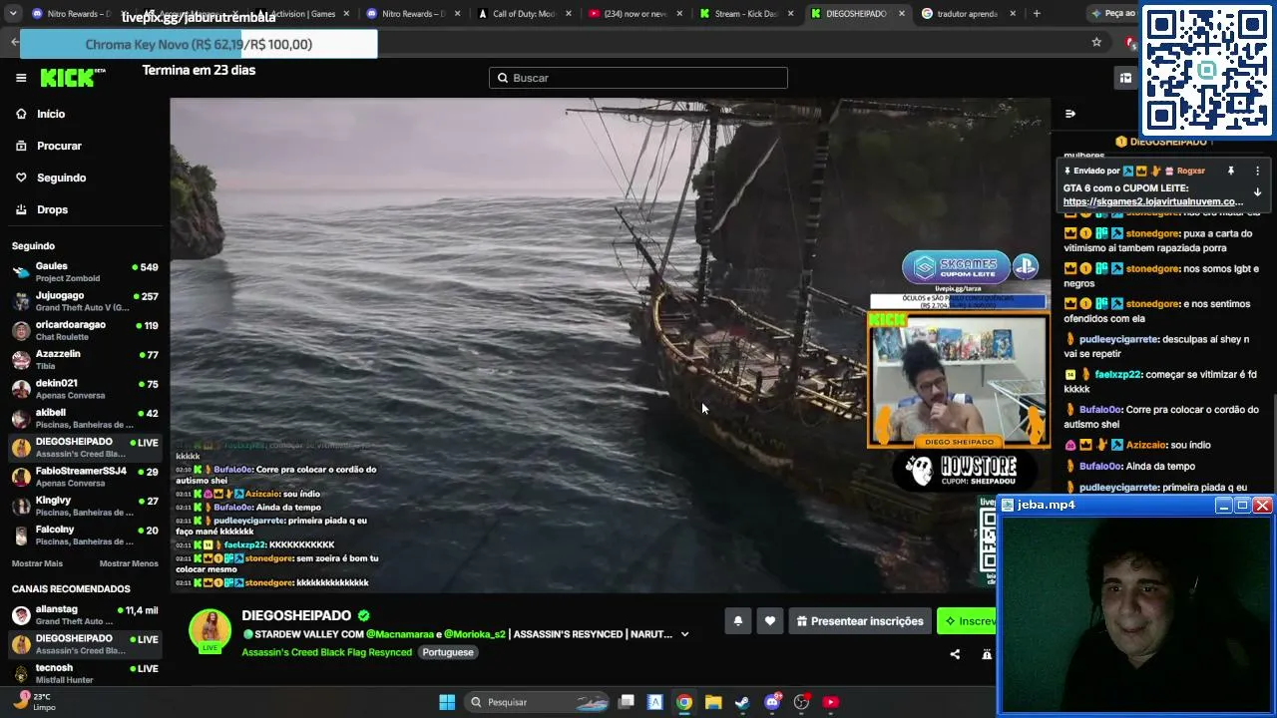Viewport: 1277px width, 718px height.
Task: Open the allanstag recommended channel
Action: coord(85,615)
